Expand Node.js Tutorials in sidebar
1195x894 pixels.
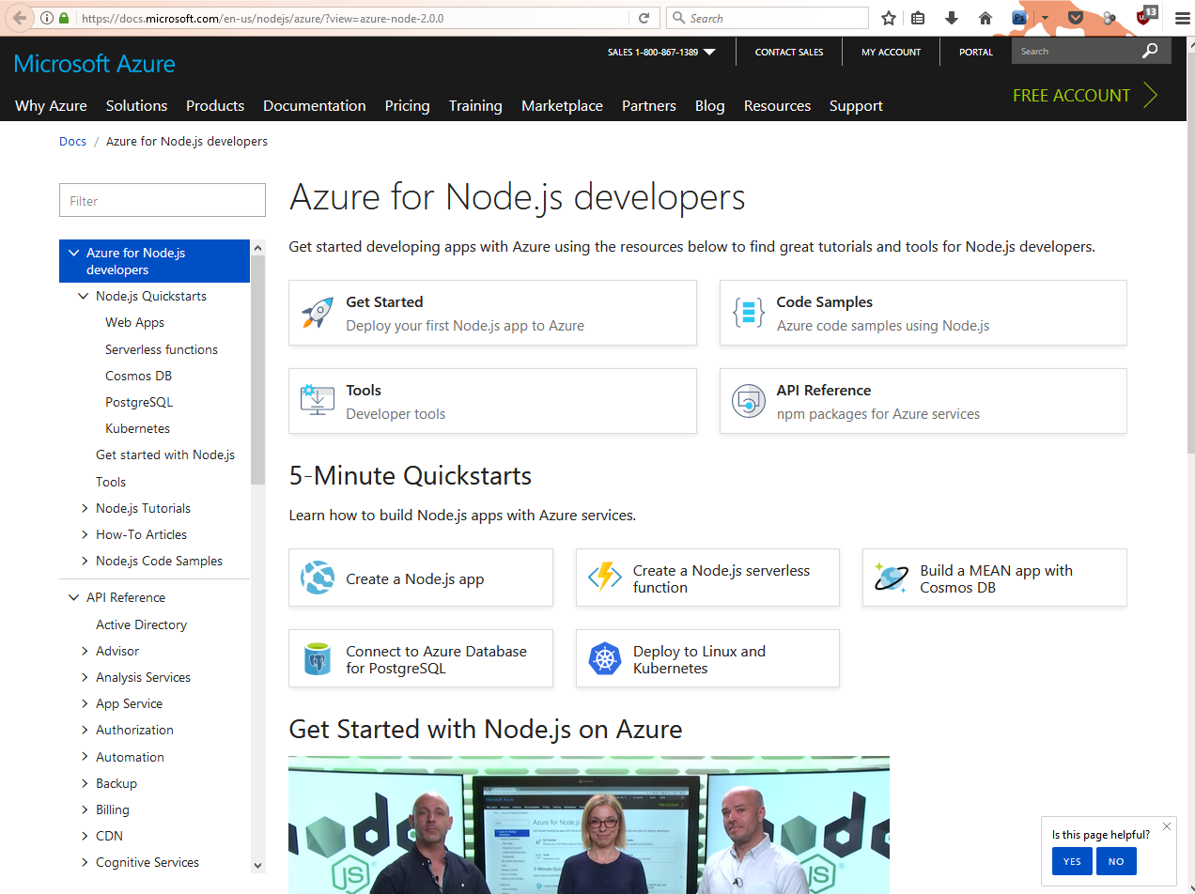click(85, 508)
